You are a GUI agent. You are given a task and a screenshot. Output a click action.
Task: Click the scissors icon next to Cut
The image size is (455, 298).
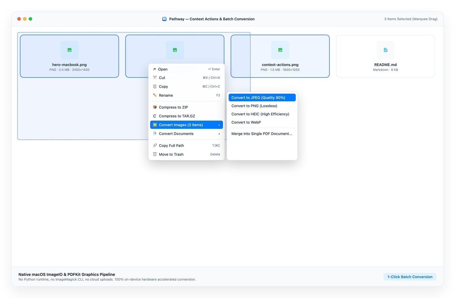click(155, 77)
